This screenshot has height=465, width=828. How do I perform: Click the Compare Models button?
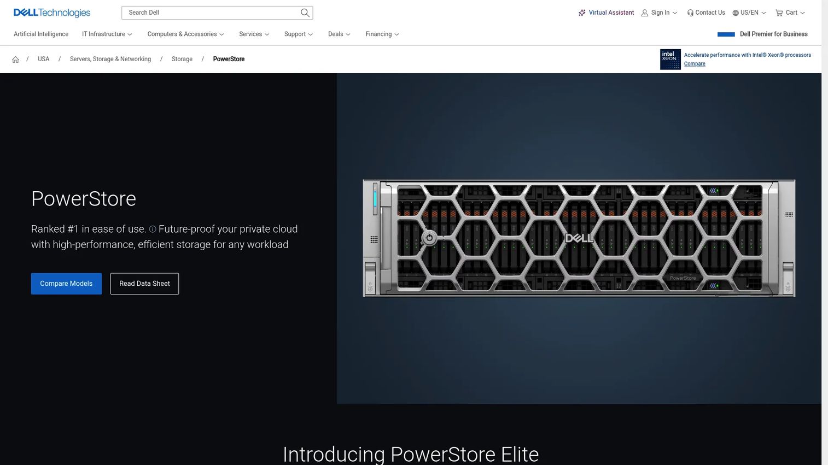click(66, 284)
